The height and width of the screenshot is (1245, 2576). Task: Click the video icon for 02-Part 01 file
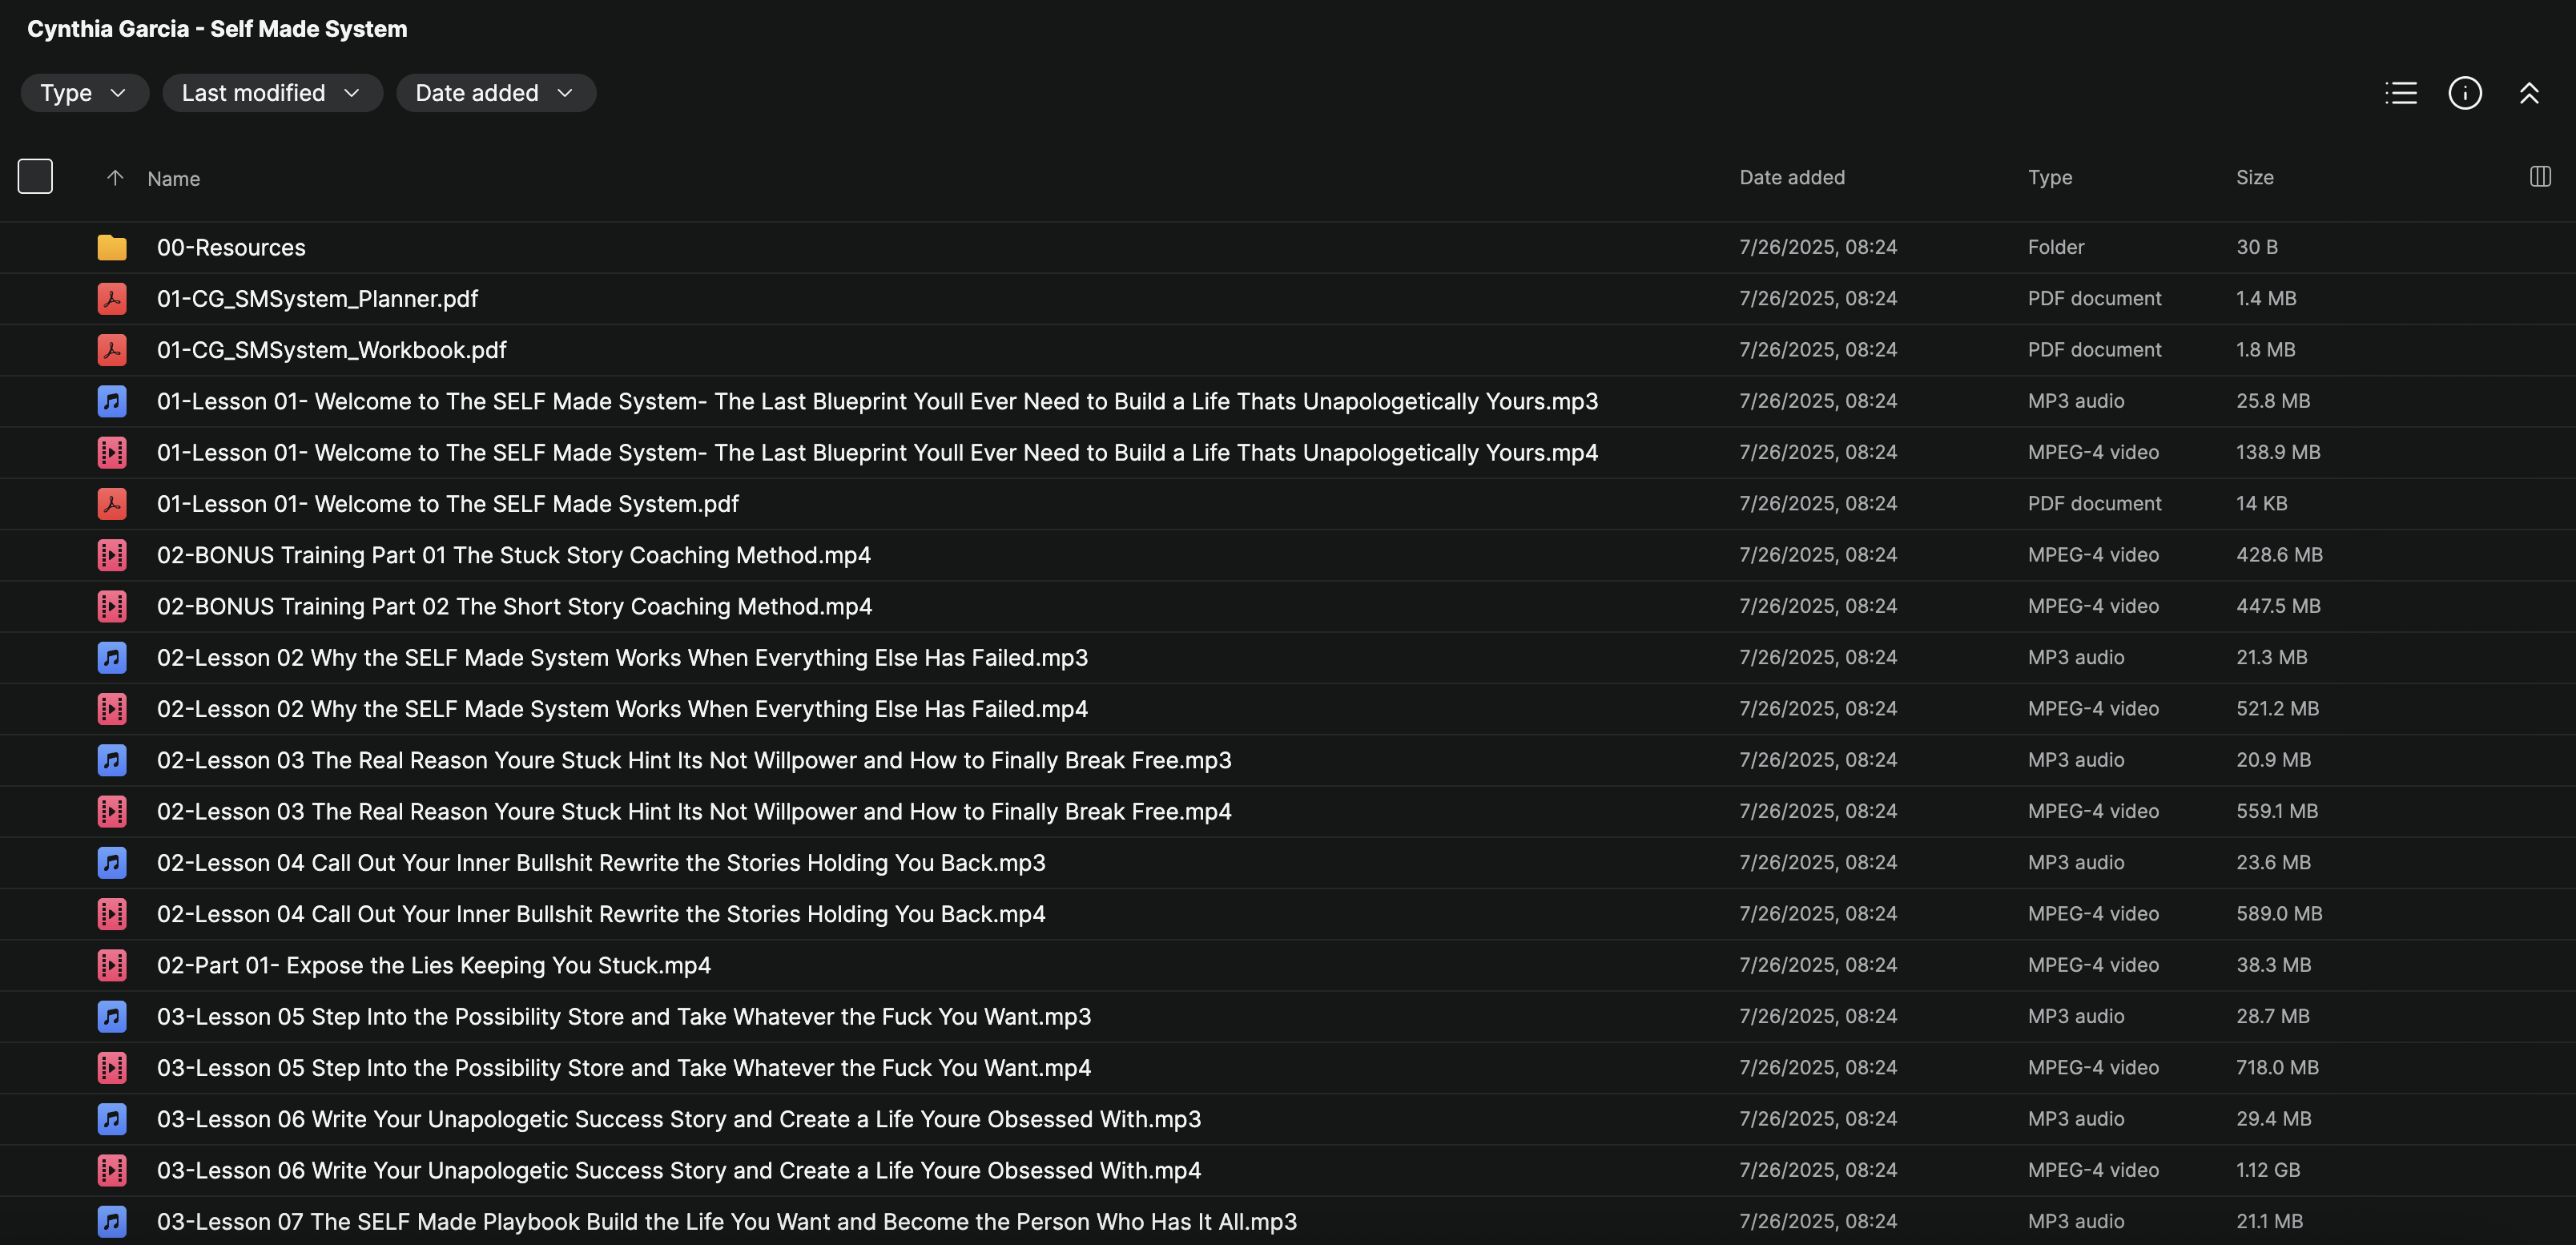pyautogui.click(x=112, y=965)
